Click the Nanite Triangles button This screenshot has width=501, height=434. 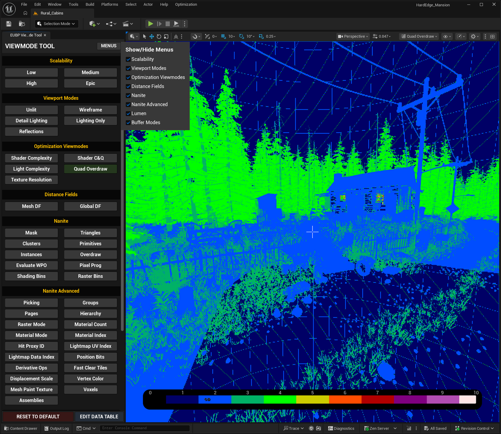pos(90,233)
